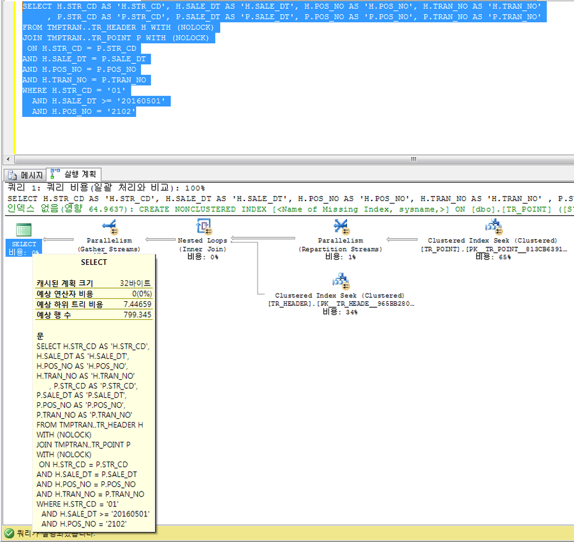
Task: Click the AND H.POS_NO = '2102' editor line
Action: click(84, 112)
